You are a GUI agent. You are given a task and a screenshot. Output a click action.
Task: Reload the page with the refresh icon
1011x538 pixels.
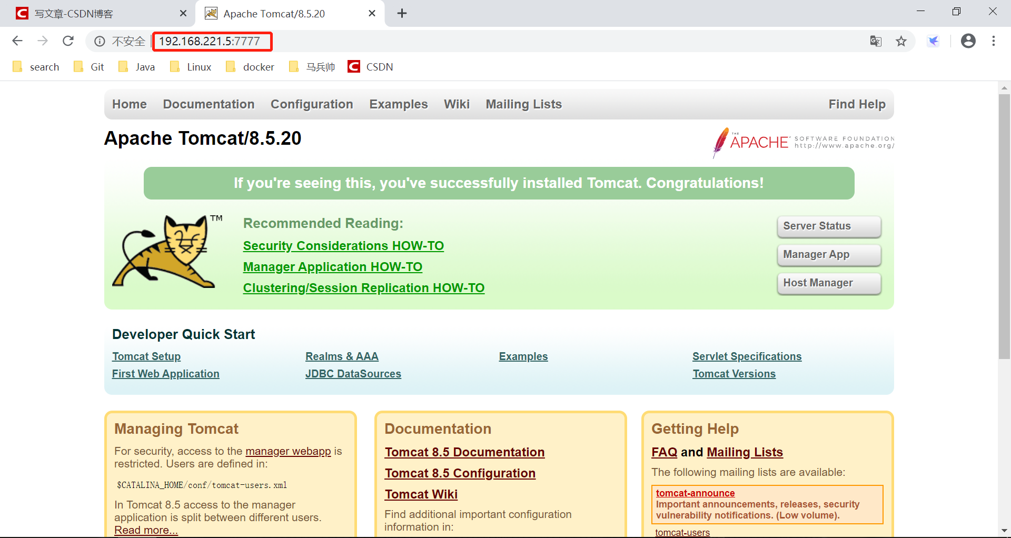68,41
